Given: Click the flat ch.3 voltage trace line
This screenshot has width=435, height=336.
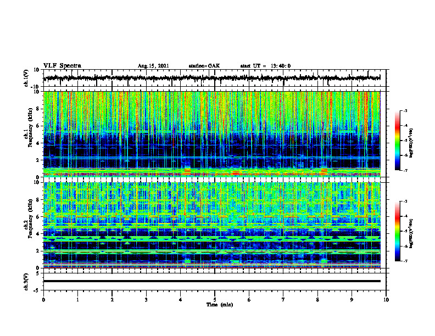Looking at the screenshot, I should click(x=211, y=281).
